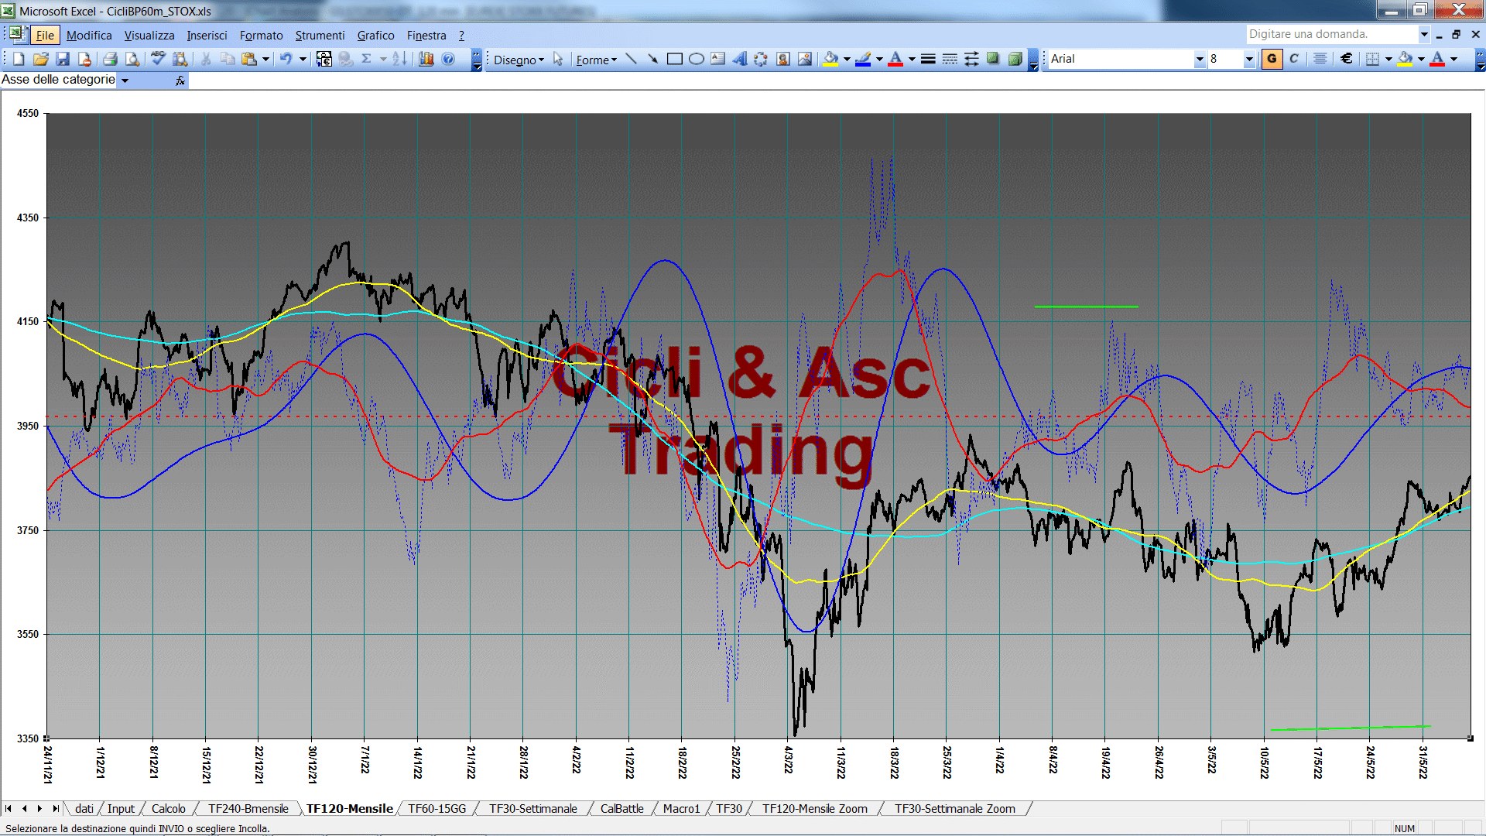Toggle Italic (C) formatting

pos(1294,59)
